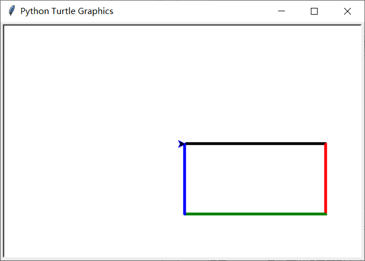
Task: Click empty canvas above the black line
Action: click(x=254, y=84)
